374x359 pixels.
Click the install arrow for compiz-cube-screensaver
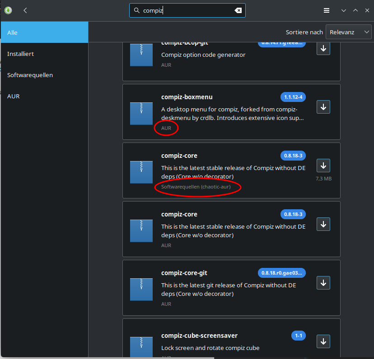pos(323,341)
